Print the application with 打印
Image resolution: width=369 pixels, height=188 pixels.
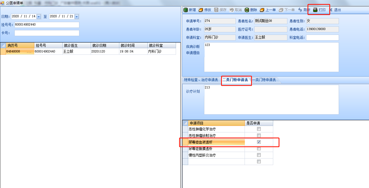pos(319,10)
